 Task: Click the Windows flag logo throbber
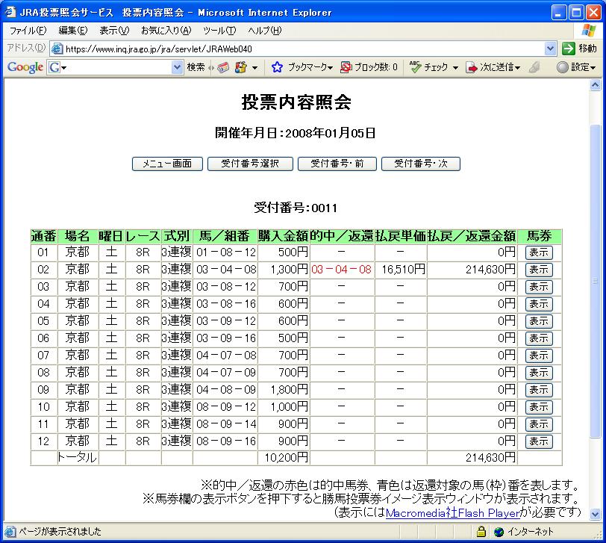589,30
